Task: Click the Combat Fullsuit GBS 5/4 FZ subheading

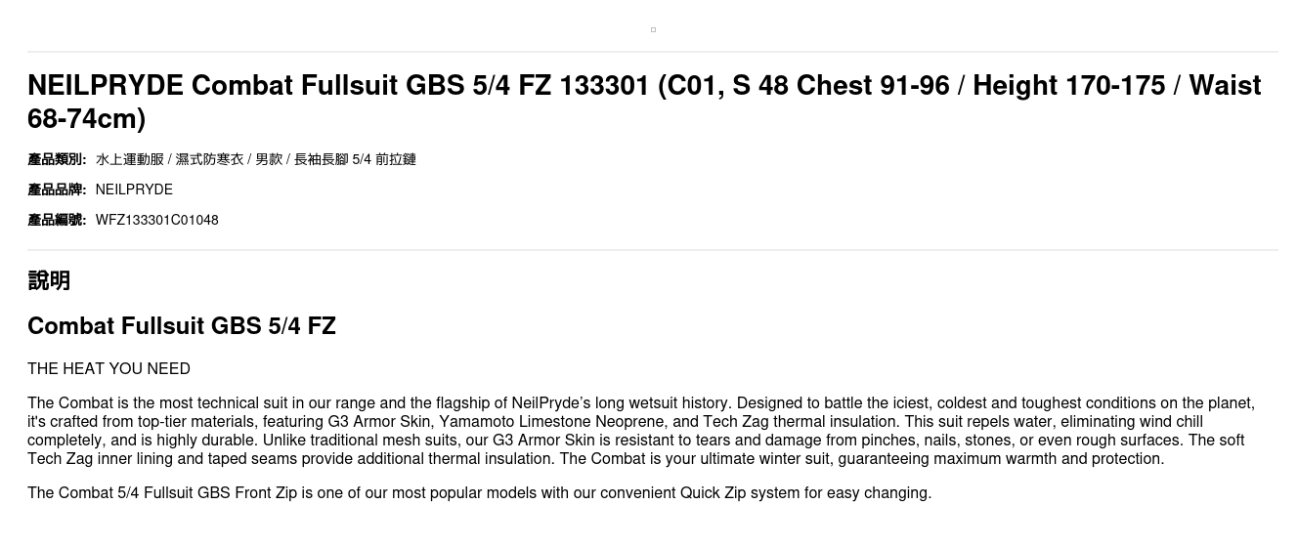Action: (182, 326)
